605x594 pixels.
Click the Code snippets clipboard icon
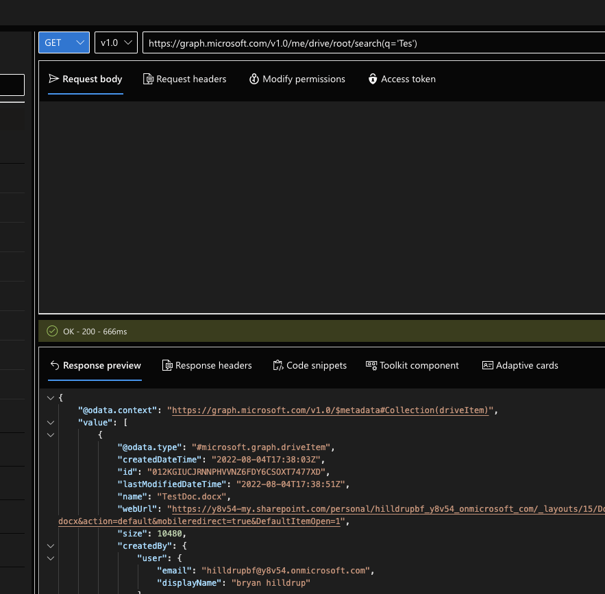[277, 366]
